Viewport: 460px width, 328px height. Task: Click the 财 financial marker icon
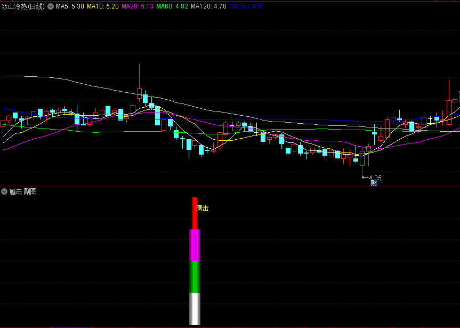374,183
